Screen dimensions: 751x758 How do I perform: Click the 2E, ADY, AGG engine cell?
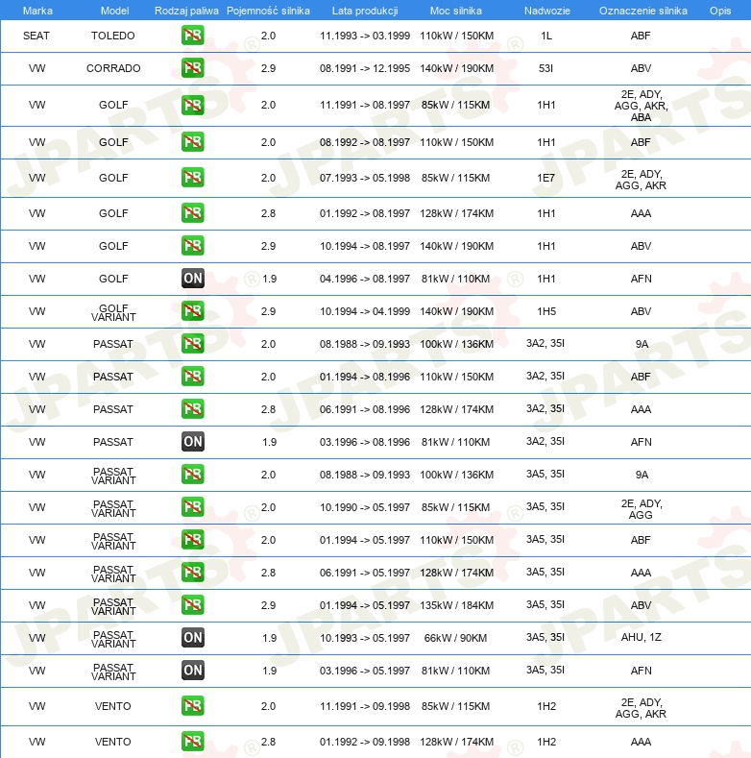(642, 509)
